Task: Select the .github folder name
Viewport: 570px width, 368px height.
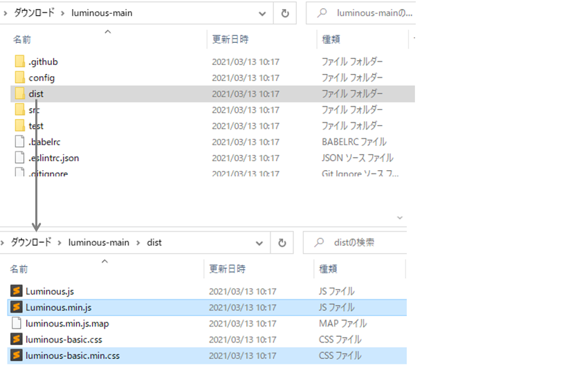Action: (x=44, y=62)
